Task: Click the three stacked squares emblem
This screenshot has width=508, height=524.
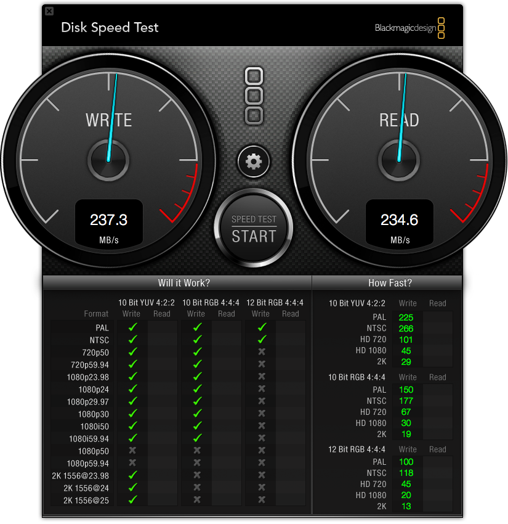Action: [254, 96]
